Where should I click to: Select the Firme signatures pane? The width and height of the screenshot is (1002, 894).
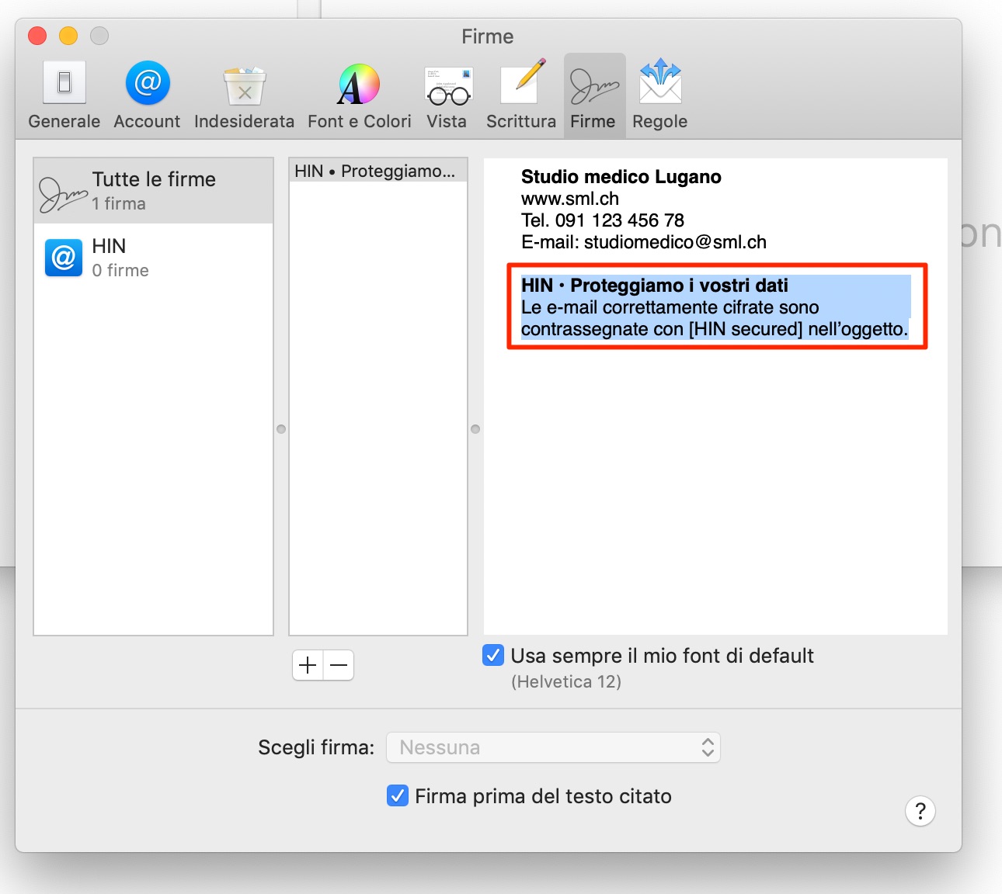pyautogui.click(x=593, y=95)
